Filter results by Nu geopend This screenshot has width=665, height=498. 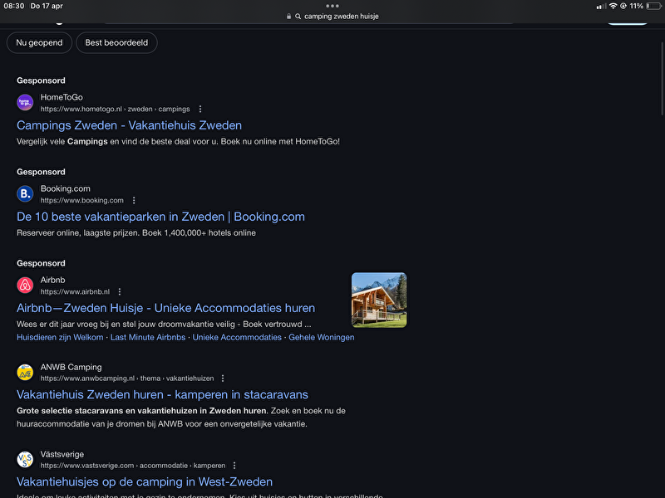tap(39, 43)
